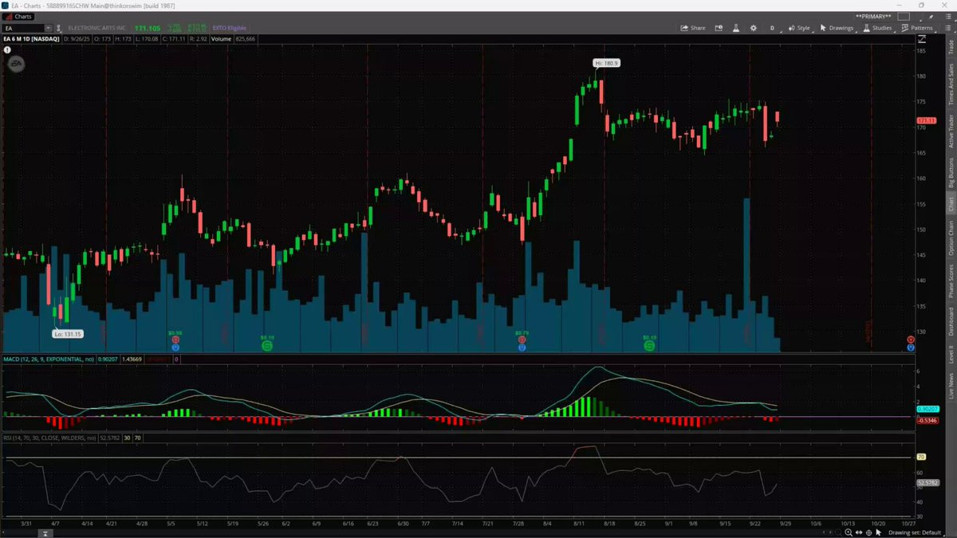
Task: Open the Charts tab
Action: (x=19, y=16)
